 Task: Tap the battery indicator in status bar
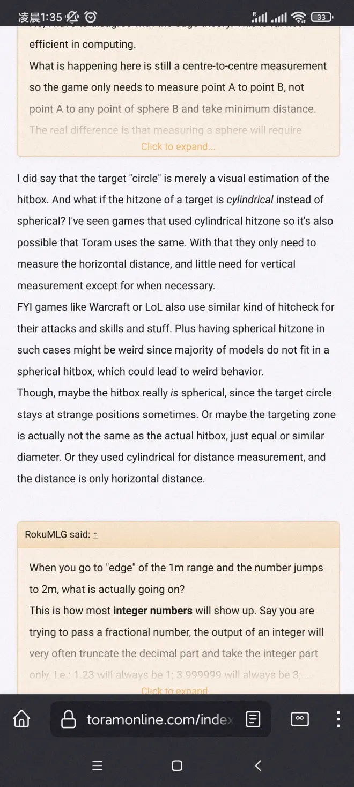(x=322, y=17)
